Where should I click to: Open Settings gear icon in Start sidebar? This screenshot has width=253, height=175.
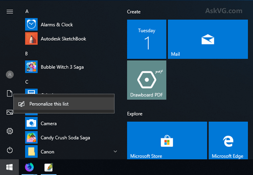tap(10, 131)
